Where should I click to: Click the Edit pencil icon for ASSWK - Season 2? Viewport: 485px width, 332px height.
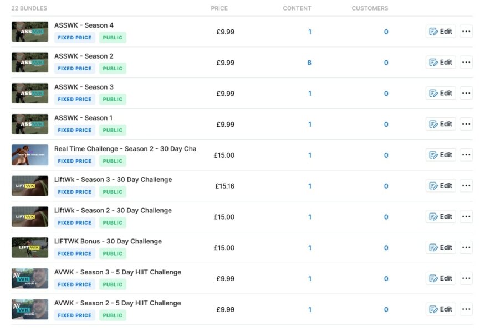pos(434,62)
